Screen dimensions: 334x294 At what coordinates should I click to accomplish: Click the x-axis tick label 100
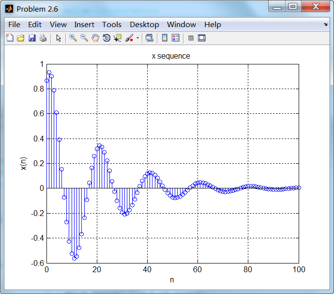tap(299, 269)
